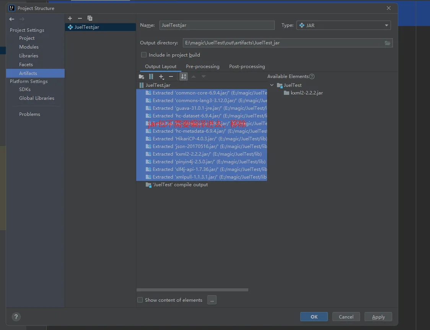The height and width of the screenshot is (330, 430).
Task: Enable Include in project build checkbox
Action: click(x=144, y=55)
